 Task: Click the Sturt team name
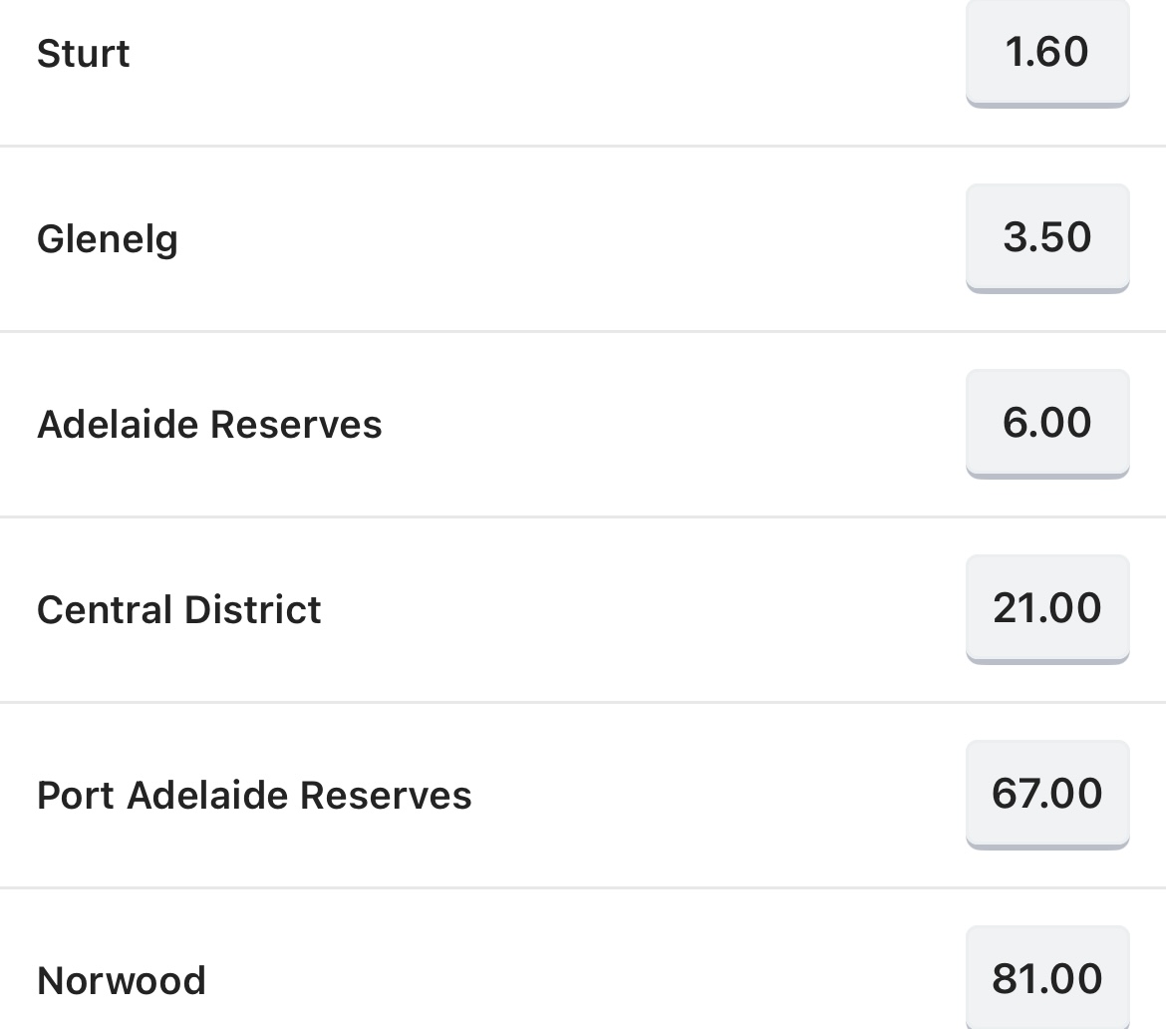84,54
